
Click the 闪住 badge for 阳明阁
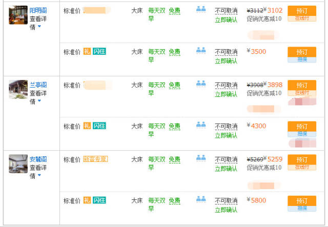99,52
